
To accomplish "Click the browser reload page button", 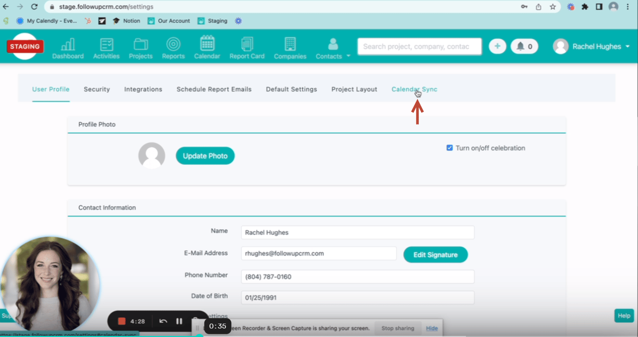I will tap(34, 7).
